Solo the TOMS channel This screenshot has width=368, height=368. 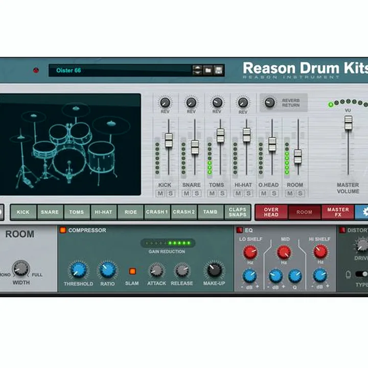[x=222, y=193]
